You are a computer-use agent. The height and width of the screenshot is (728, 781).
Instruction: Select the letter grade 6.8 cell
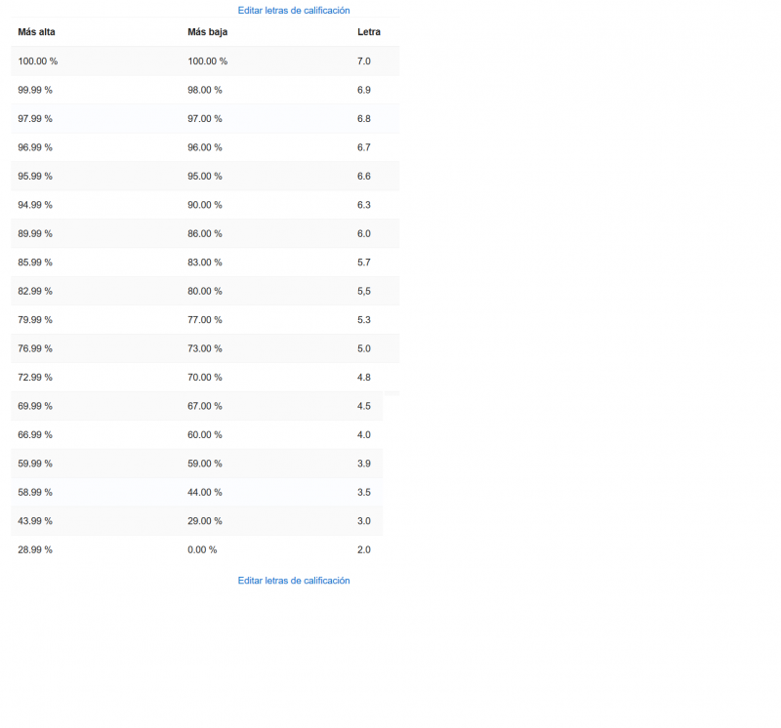pyautogui.click(x=364, y=119)
